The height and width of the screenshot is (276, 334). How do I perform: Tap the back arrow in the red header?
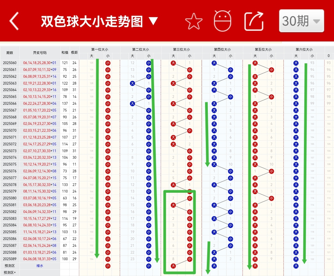14,21
